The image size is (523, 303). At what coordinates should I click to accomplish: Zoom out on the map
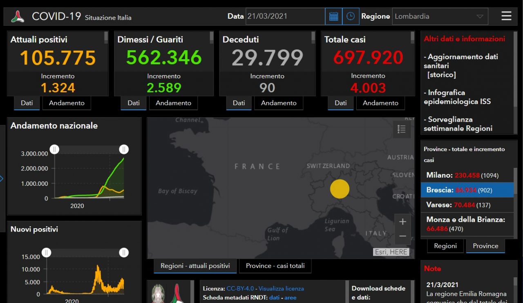pos(402,236)
